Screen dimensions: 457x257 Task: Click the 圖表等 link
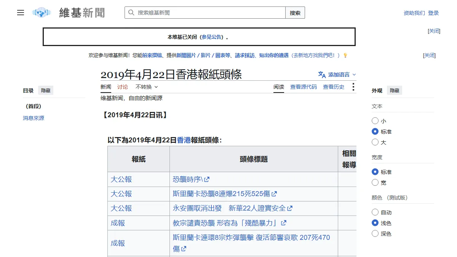(x=222, y=55)
